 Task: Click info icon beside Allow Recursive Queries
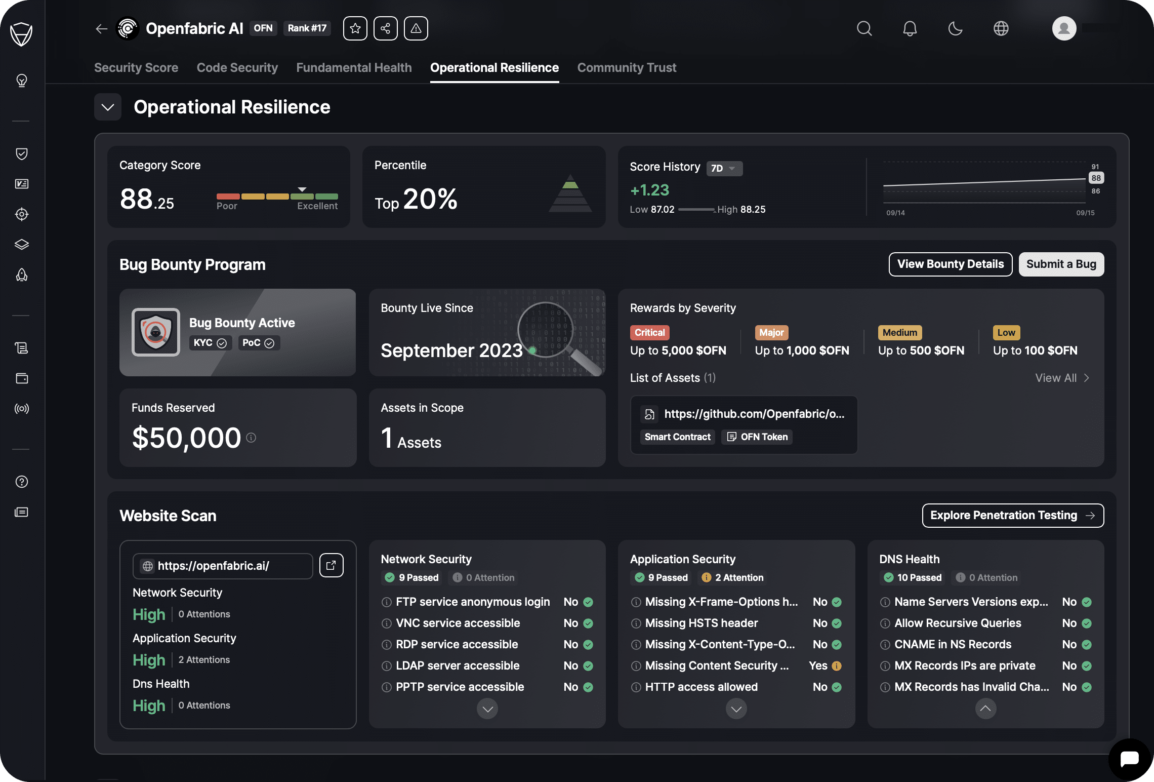click(x=885, y=623)
